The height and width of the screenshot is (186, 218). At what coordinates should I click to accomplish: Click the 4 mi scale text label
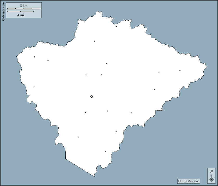point(21,15)
